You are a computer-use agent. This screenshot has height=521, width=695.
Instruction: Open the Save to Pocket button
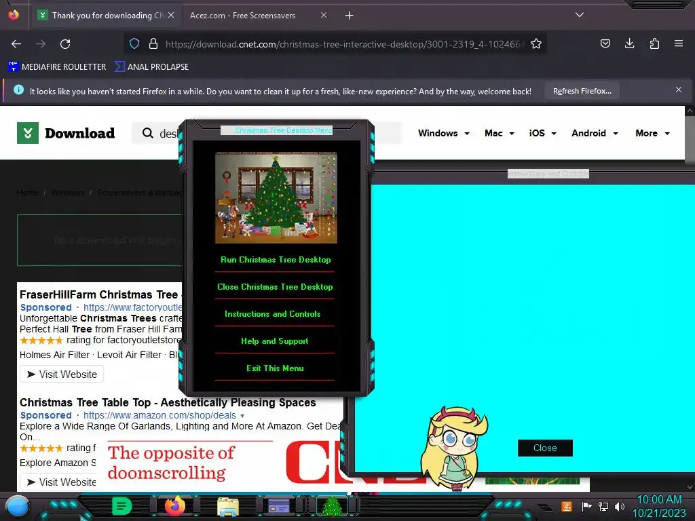[x=605, y=43]
